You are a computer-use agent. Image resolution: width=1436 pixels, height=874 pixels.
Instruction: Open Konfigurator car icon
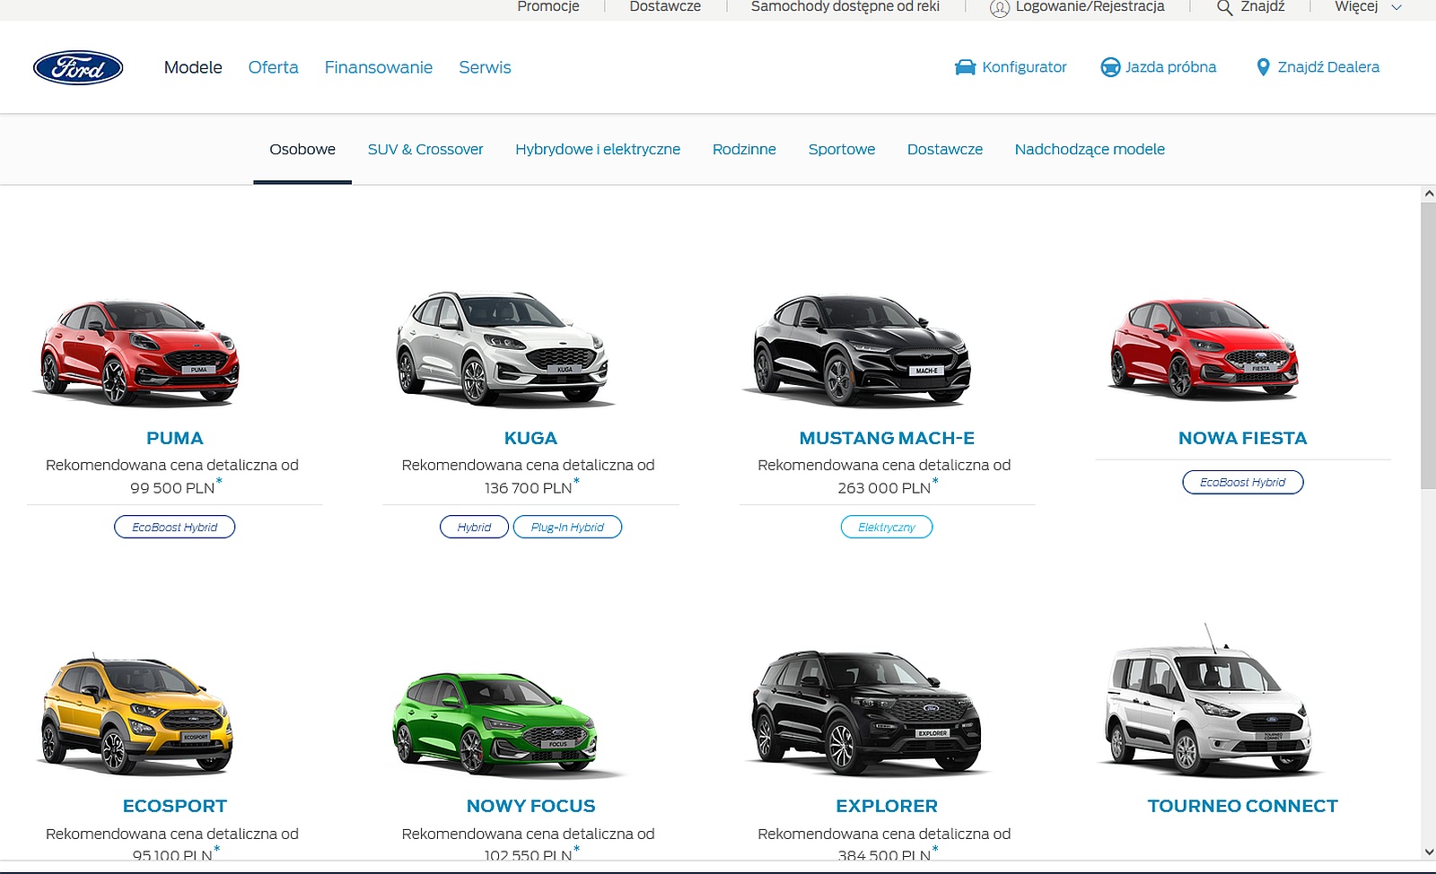click(965, 67)
